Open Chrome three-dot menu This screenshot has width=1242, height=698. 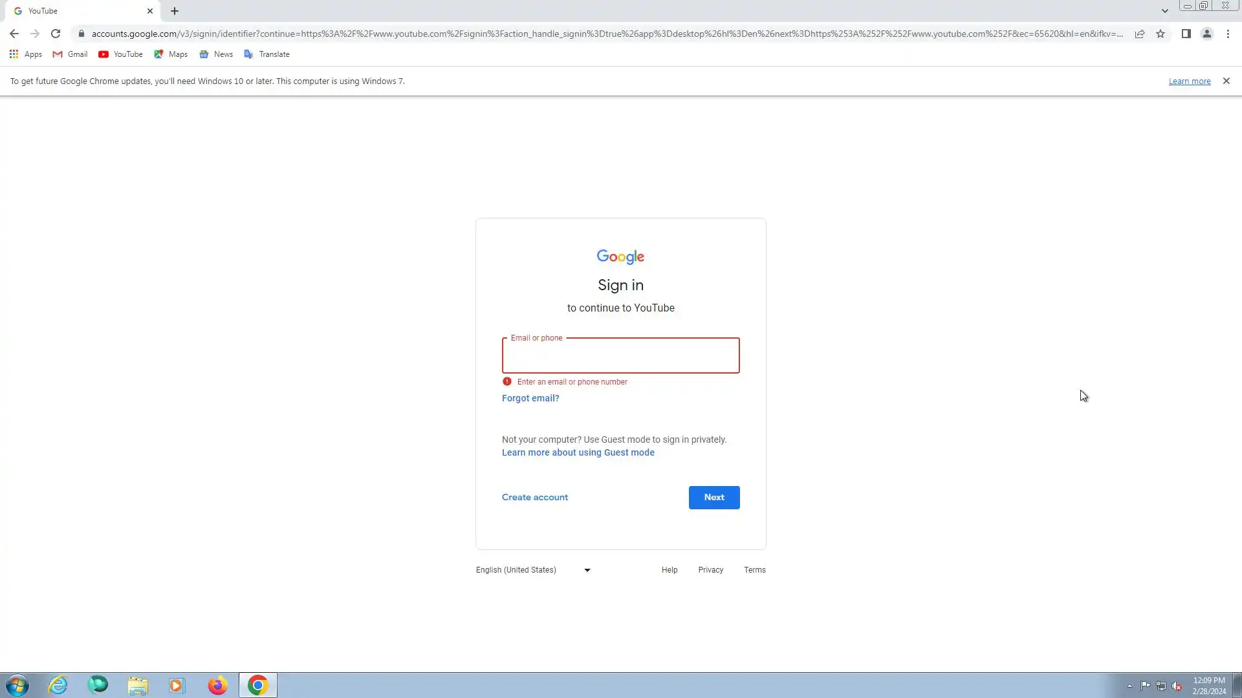click(x=1228, y=34)
